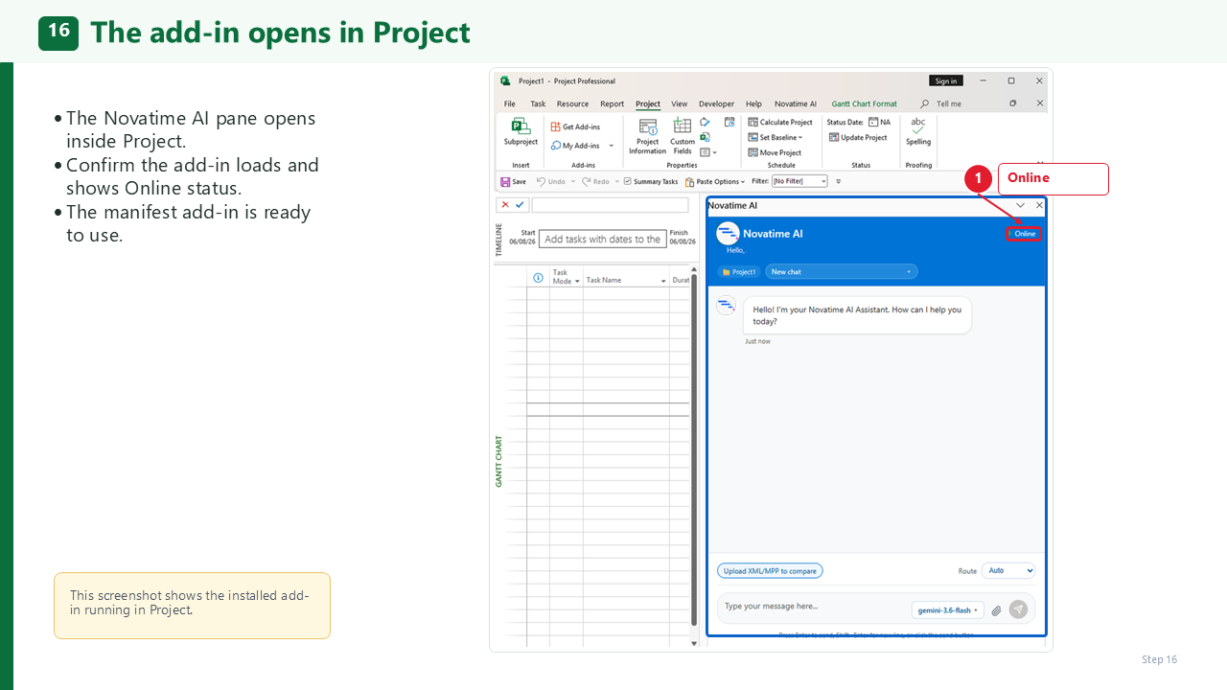Open Task Name column dropdown
The image size is (1227, 690).
point(663,281)
